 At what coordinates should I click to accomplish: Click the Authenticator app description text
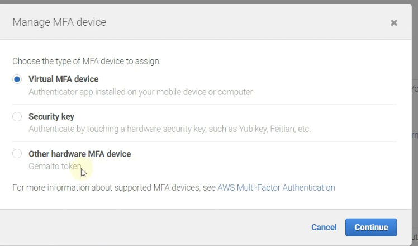140,92
